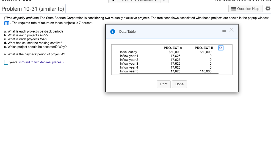Click question b about each project's NPV
Viewport: 271px width, 147px height.
click(x=26, y=35)
